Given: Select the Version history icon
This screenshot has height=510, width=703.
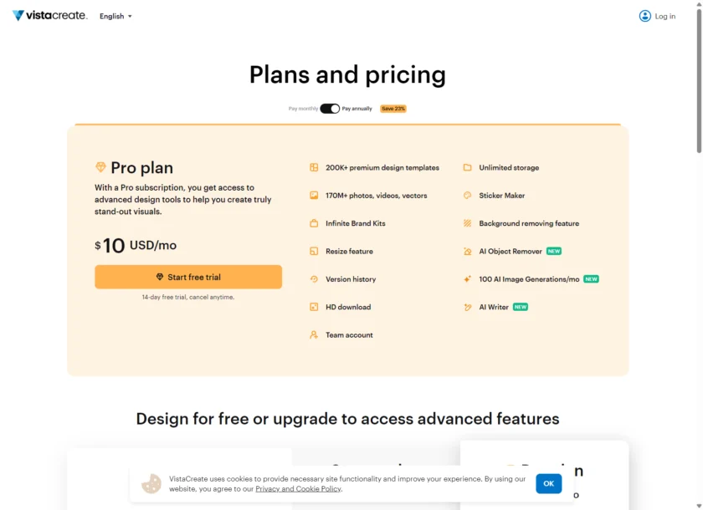Looking at the screenshot, I should coord(313,279).
